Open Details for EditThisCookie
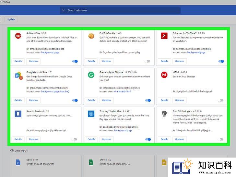 coord(91,61)
